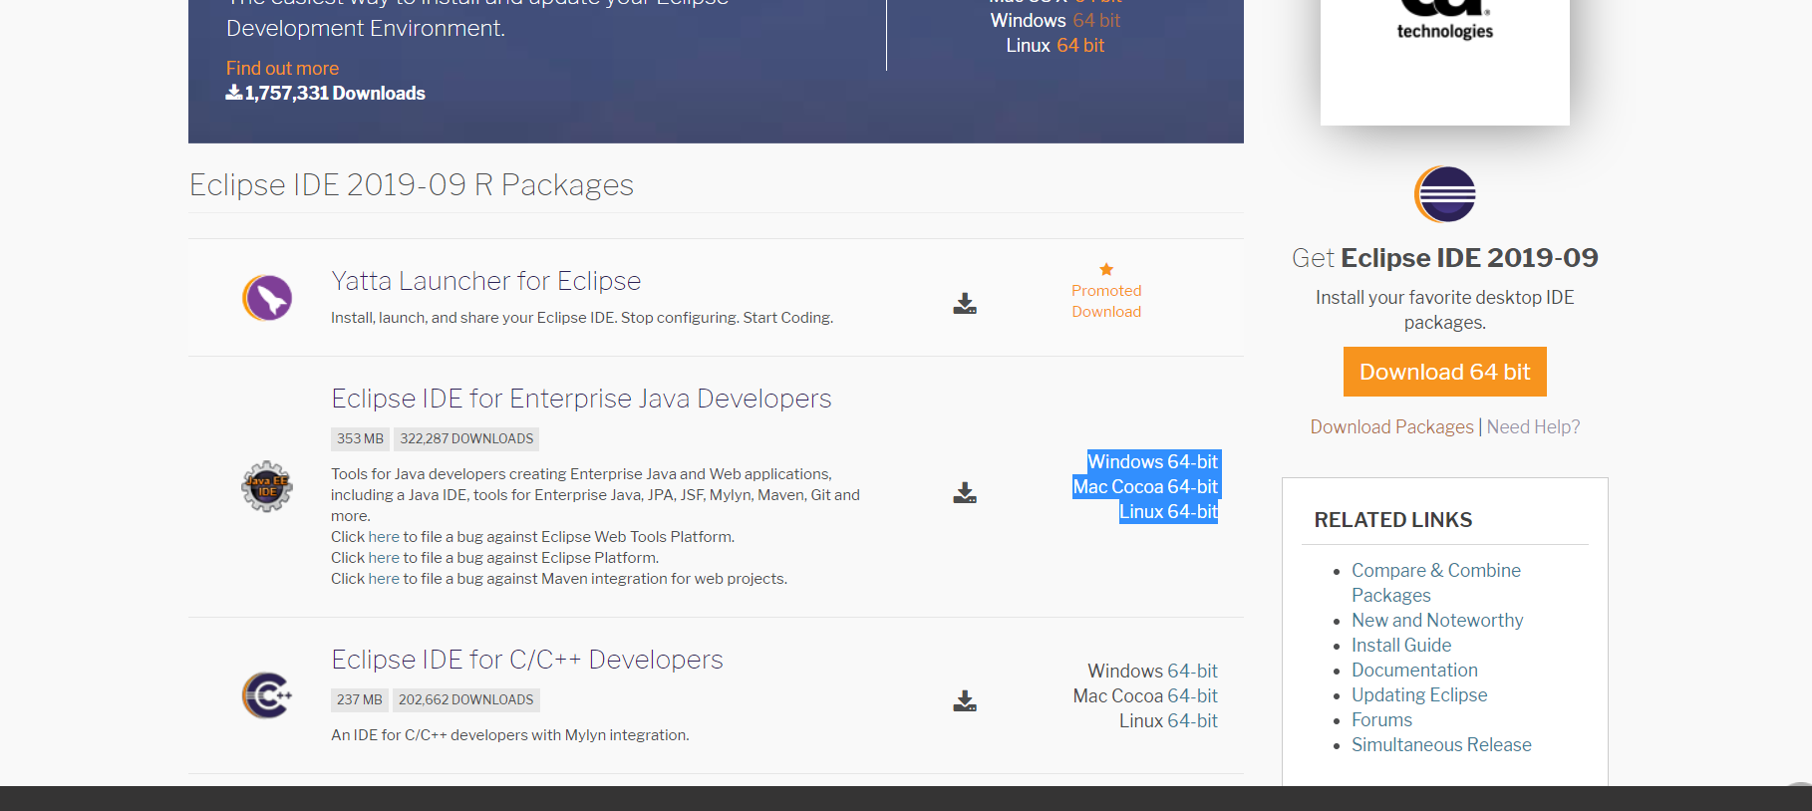Viewport: 1812px width, 811px height.
Task: Click the 237 MB size badge
Action: 360,699
